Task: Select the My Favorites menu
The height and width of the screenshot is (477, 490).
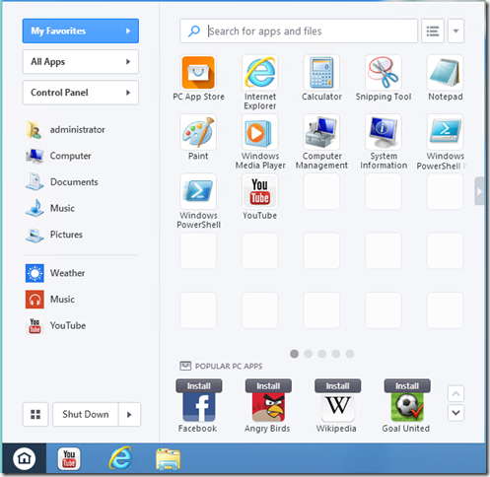Action: pos(81,31)
